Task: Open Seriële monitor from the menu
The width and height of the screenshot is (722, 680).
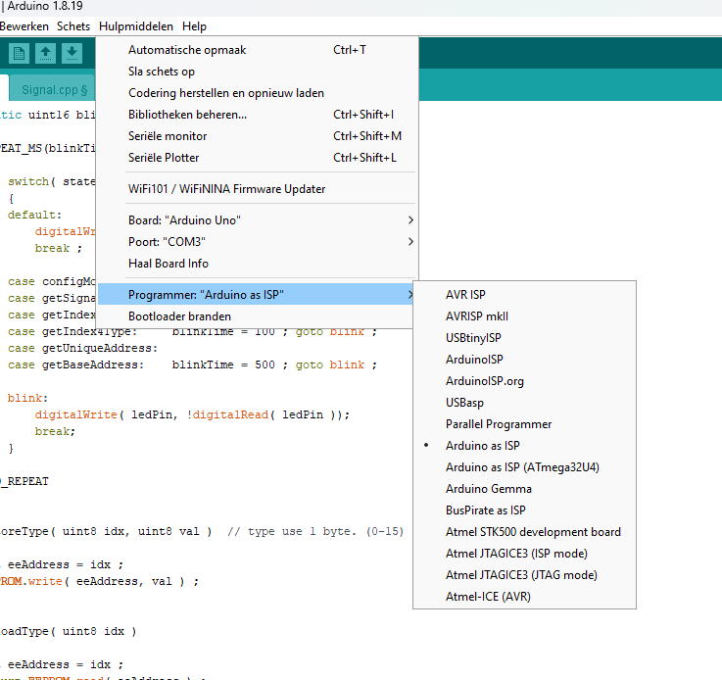Action: (x=168, y=136)
